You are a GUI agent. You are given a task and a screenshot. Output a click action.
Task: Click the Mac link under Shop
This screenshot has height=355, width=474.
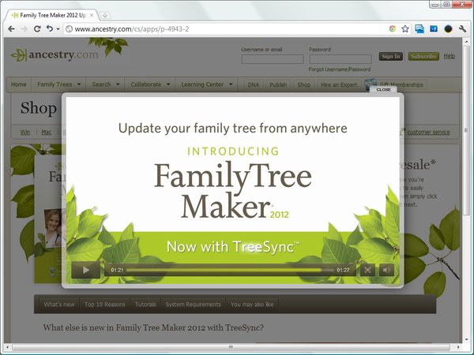[x=47, y=133]
